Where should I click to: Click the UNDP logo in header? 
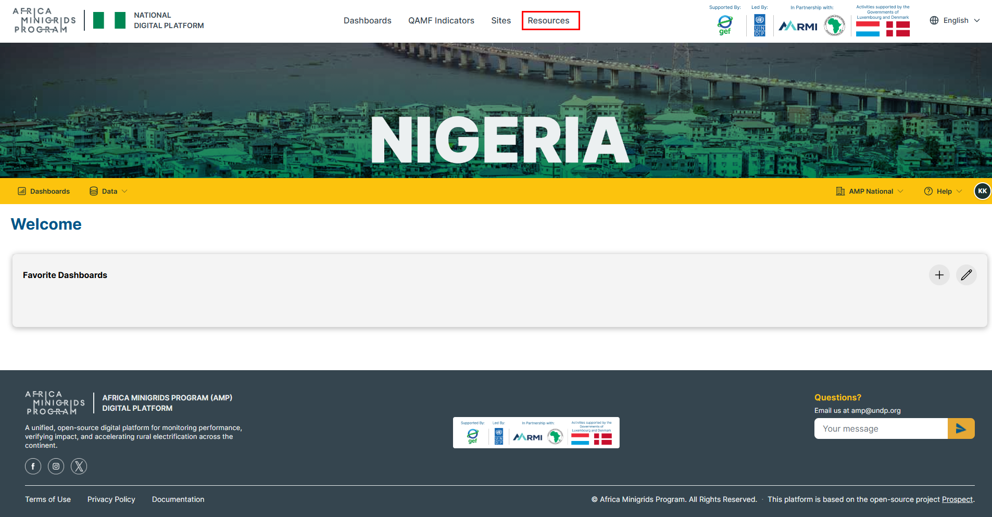coord(760,26)
